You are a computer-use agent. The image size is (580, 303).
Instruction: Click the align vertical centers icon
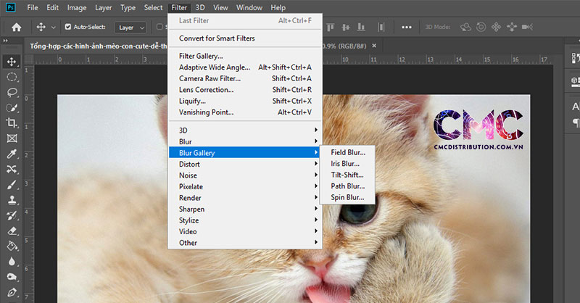pos(346,27)
